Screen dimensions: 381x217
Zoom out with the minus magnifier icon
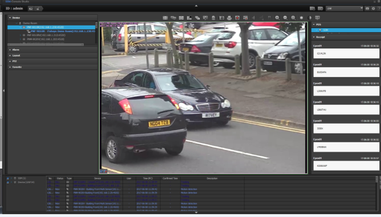click(x=285, y=18)
